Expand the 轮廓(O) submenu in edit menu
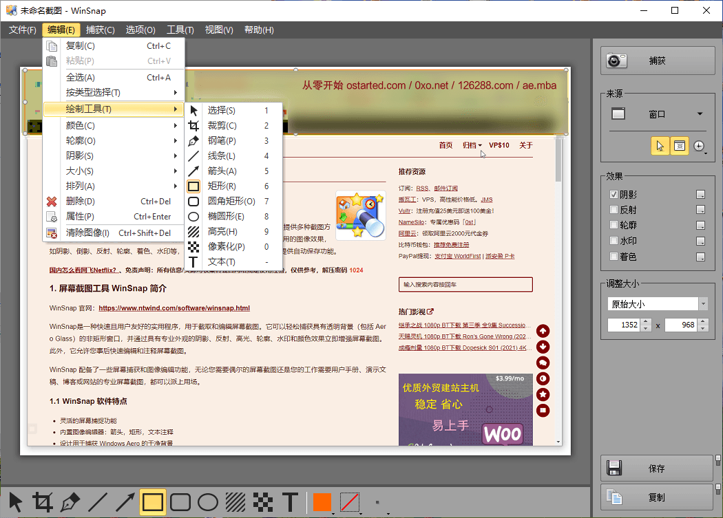The height and width of the screenshot is (518, 723). coord(114,140)
